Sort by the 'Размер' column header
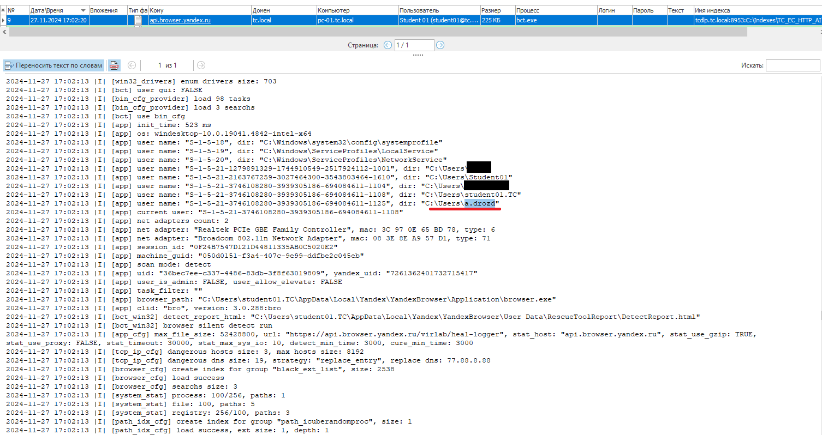Screen dimensions: 822x435 (497, 10)
